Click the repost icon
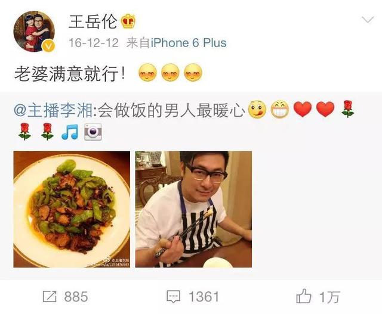The image size is (382, 314). 50,297
